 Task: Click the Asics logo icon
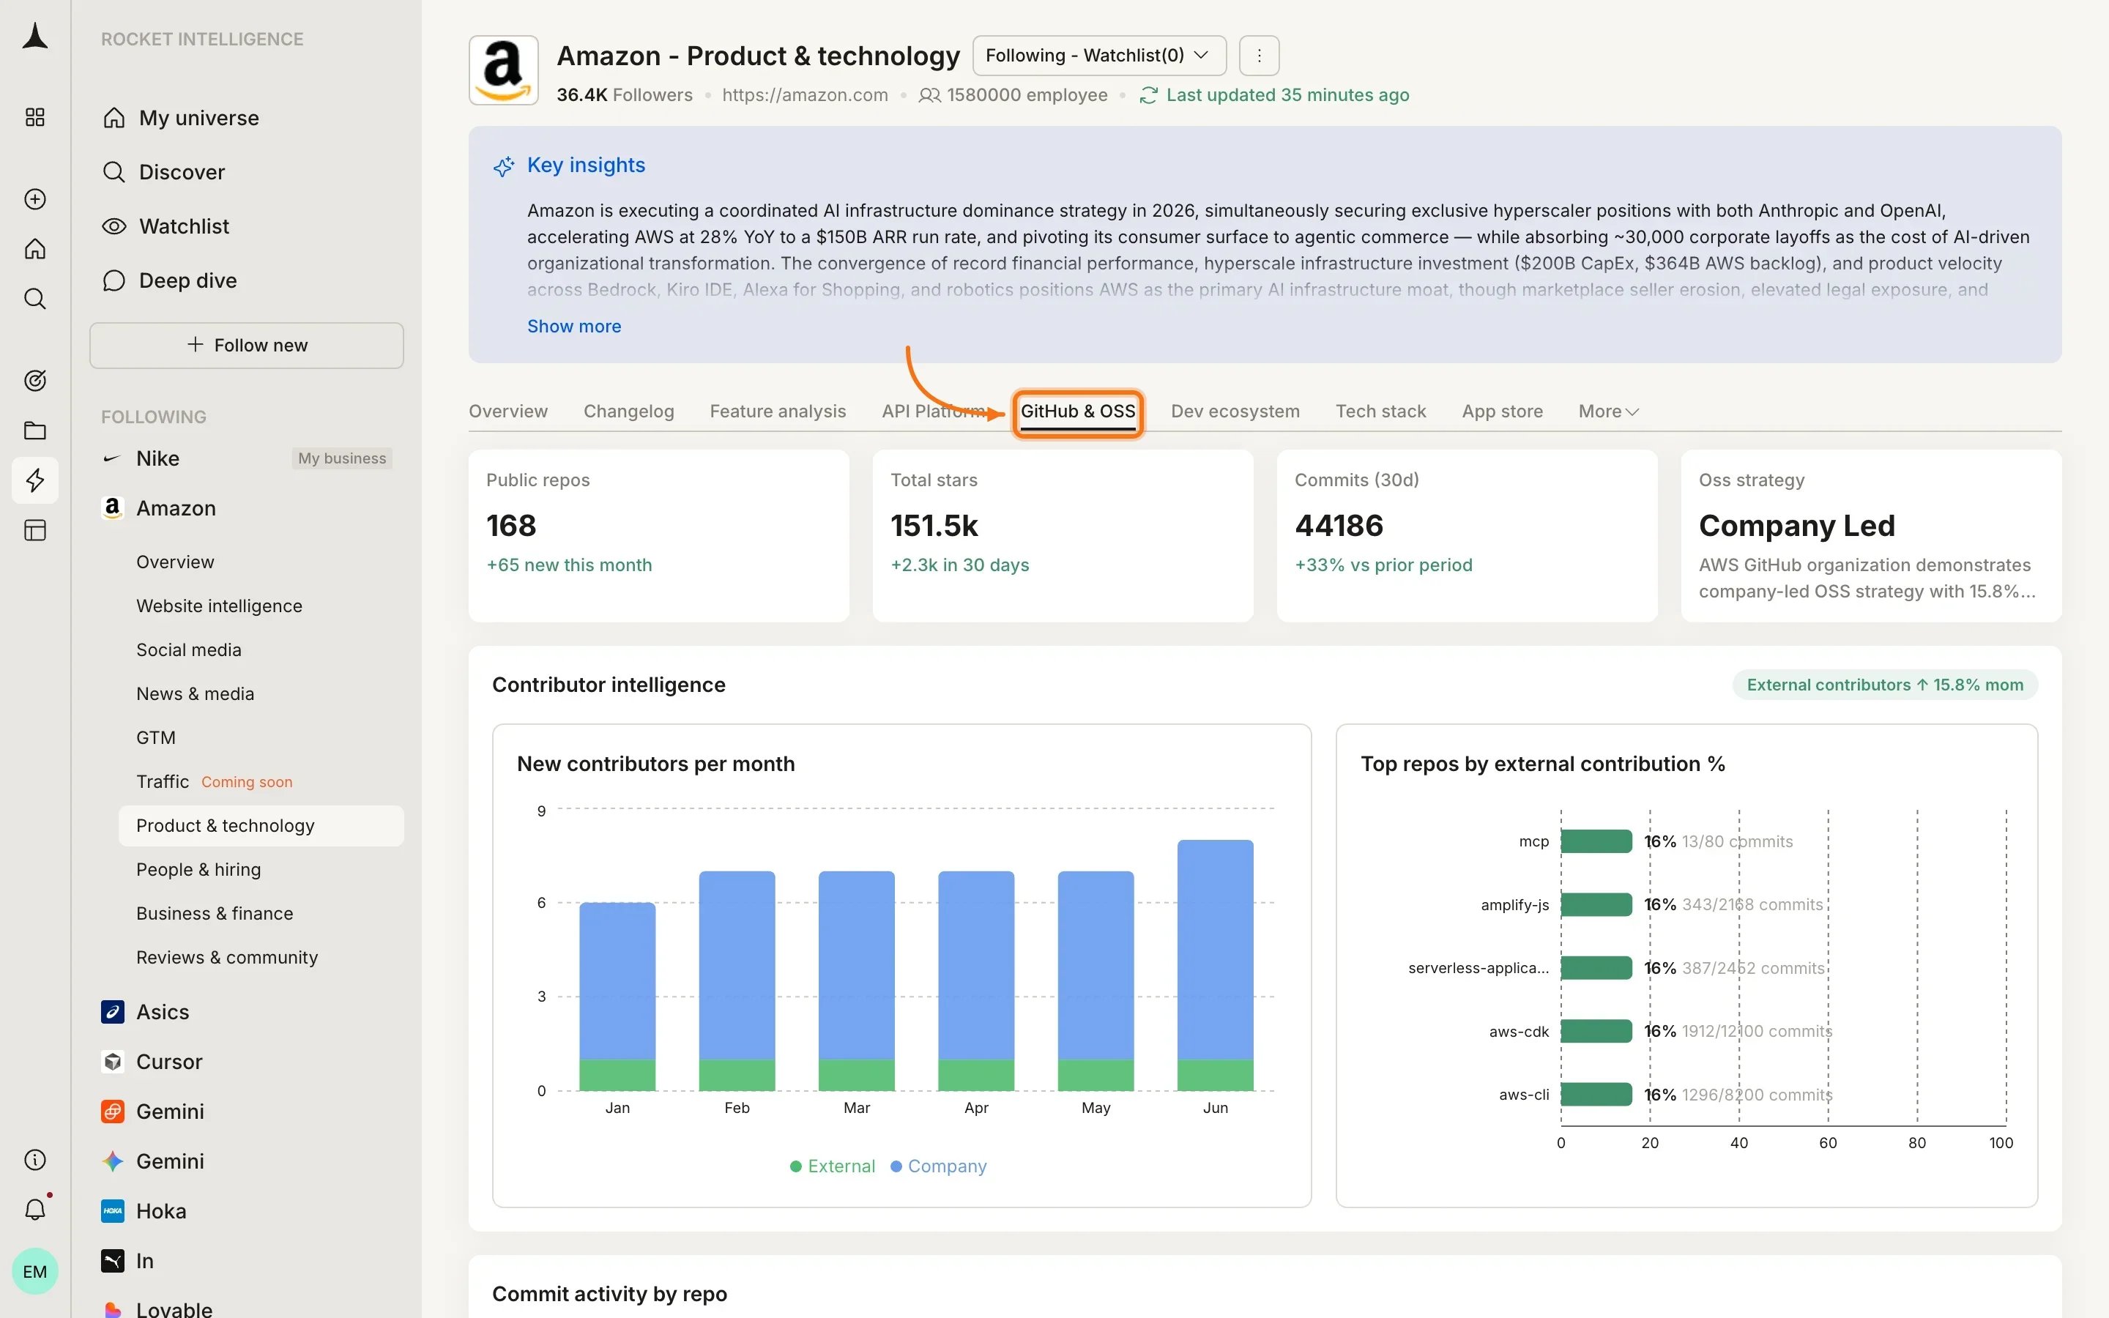pyautogui.click(x=113, y=1012)
